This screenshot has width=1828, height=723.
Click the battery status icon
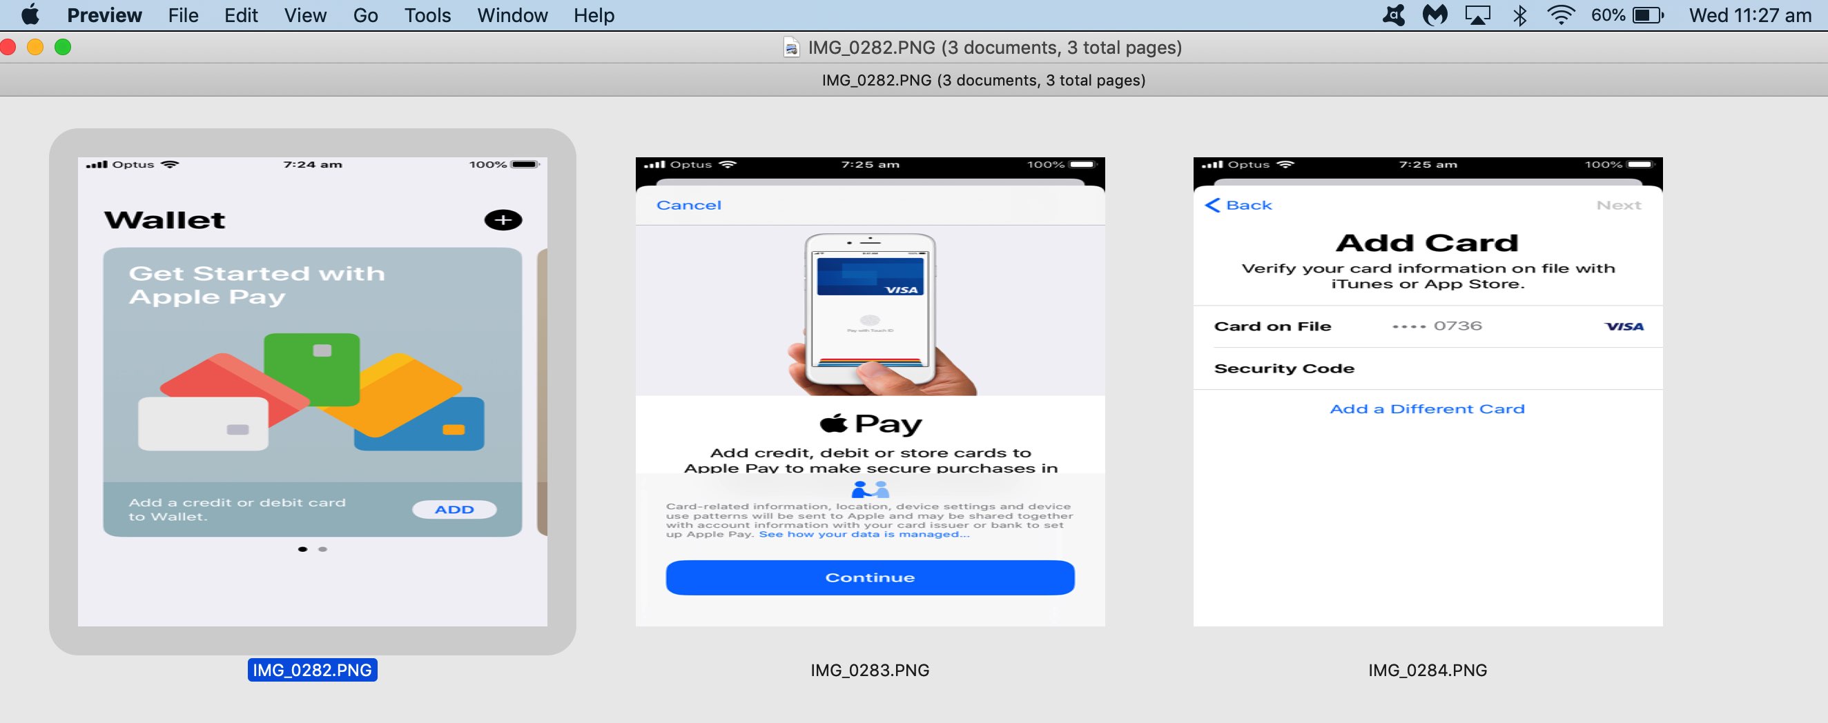coord(1648,15)
